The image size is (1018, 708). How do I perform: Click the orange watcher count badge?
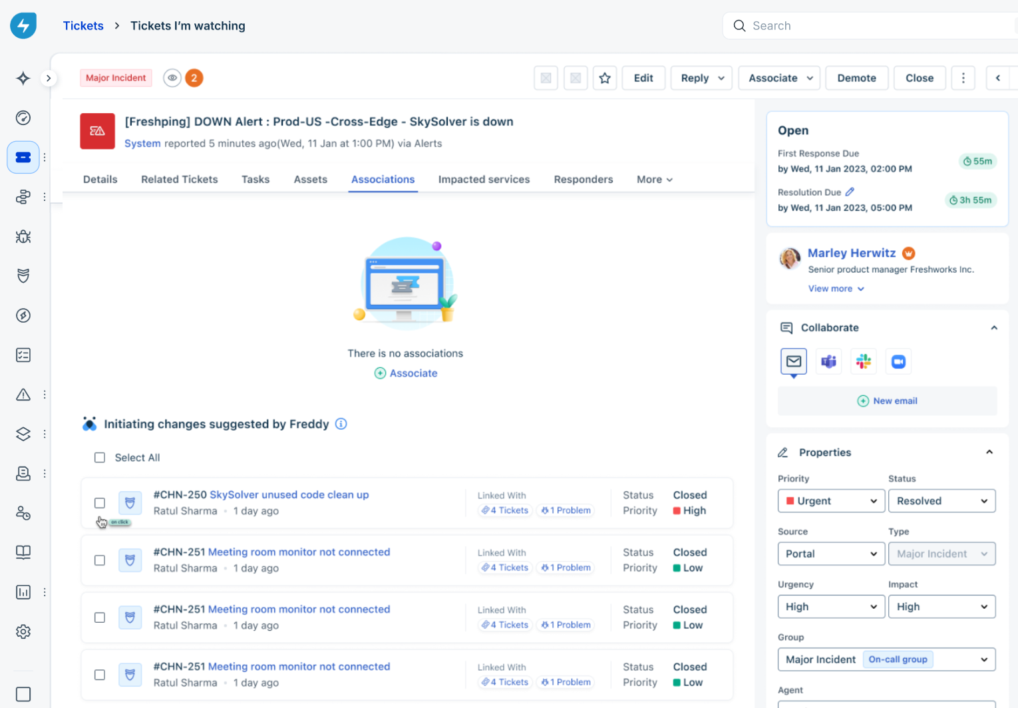(x=194, y=78)
